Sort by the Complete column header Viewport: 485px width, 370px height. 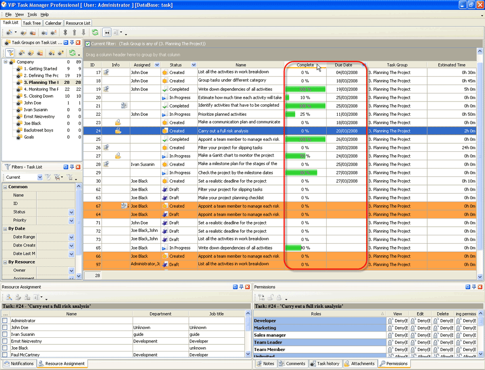305,65
